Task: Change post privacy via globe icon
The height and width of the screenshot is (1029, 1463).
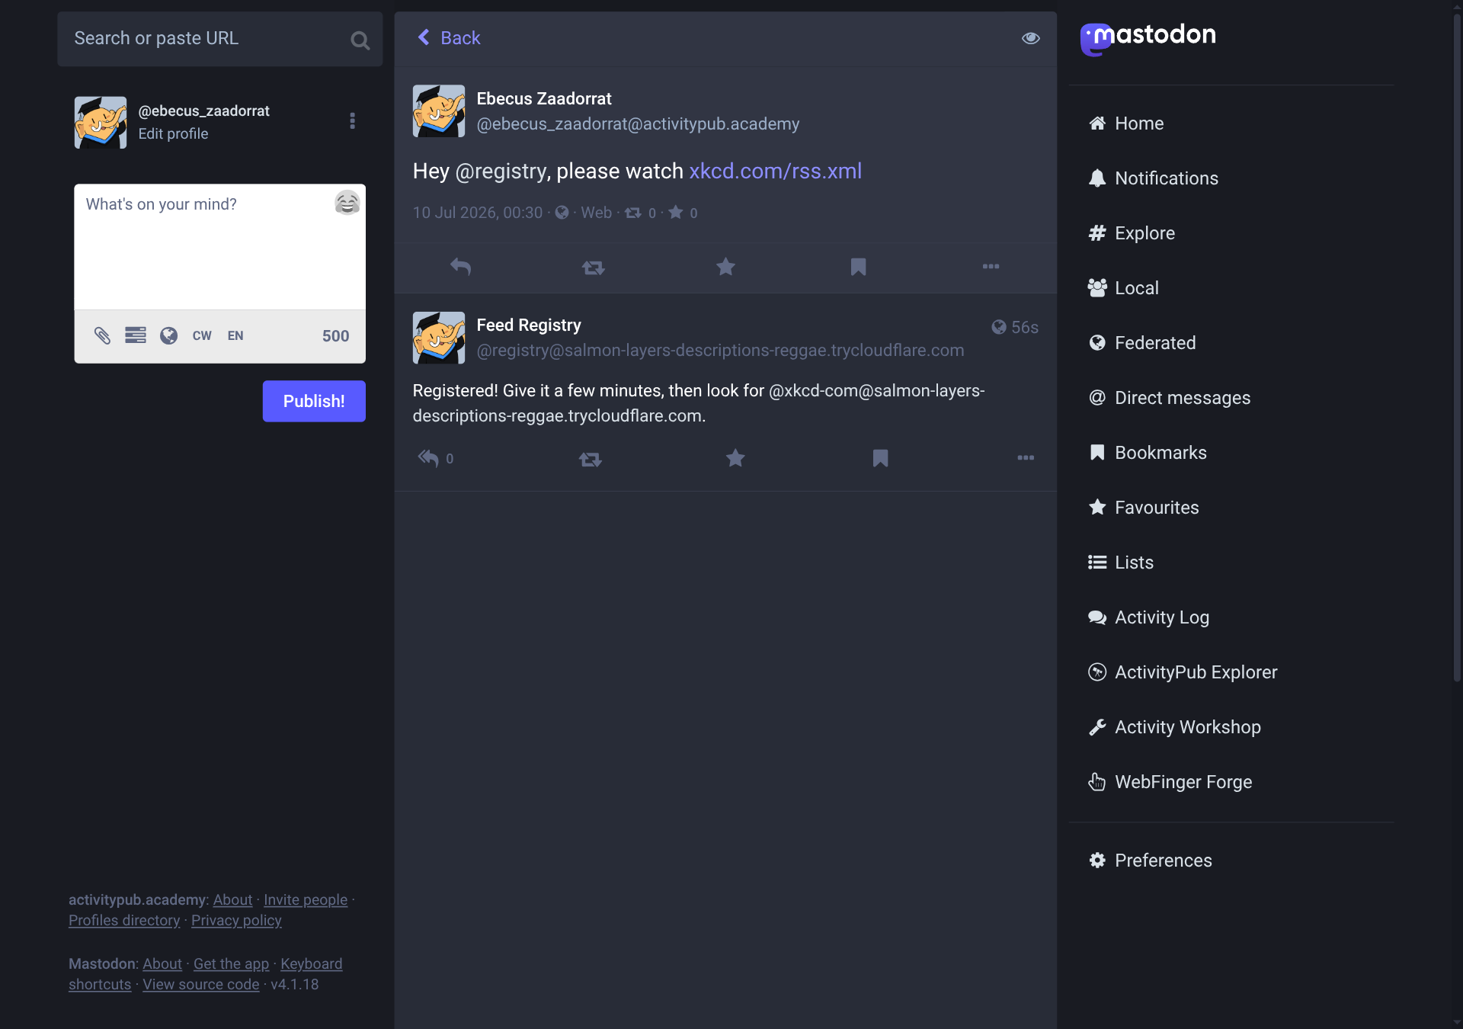Action: (x=168, y=335)
